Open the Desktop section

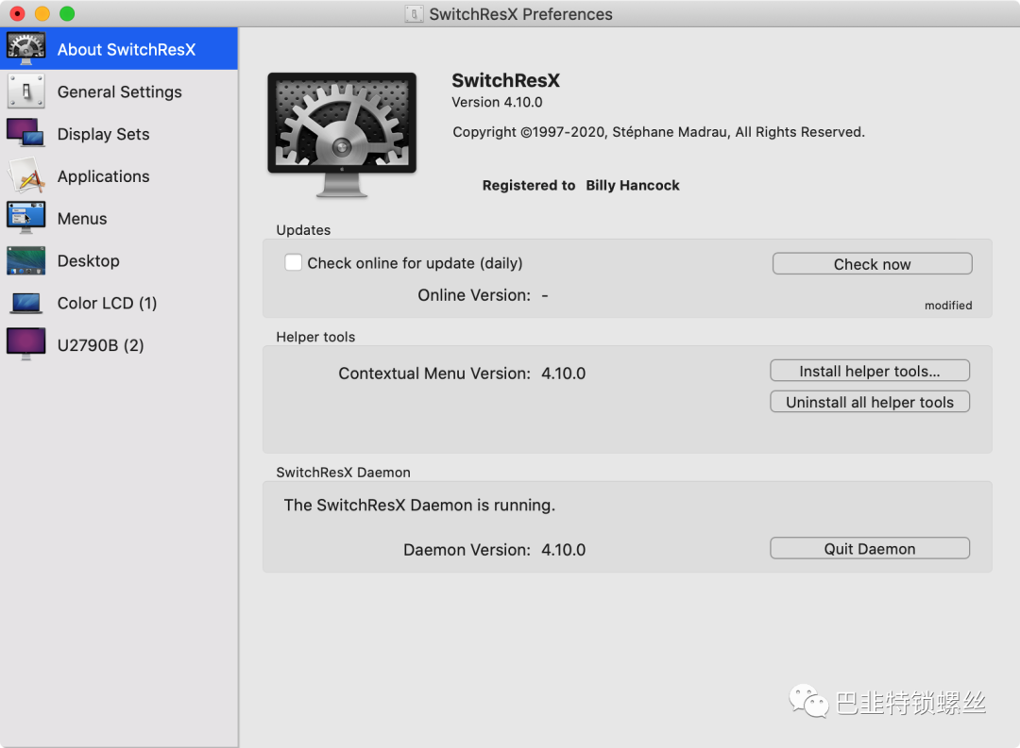click(119, 260)
